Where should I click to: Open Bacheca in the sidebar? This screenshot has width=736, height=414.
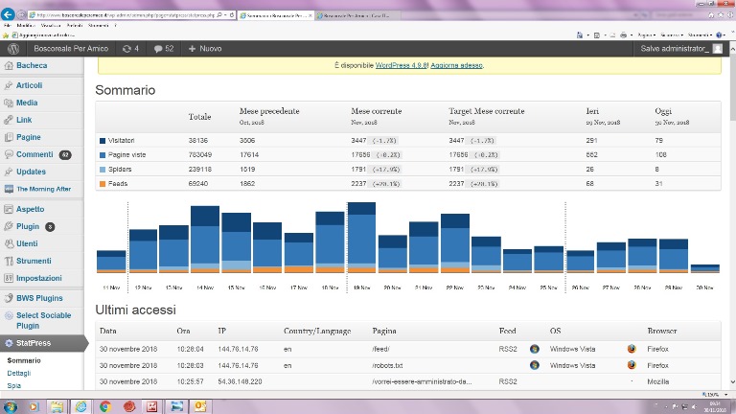[32, 65]
